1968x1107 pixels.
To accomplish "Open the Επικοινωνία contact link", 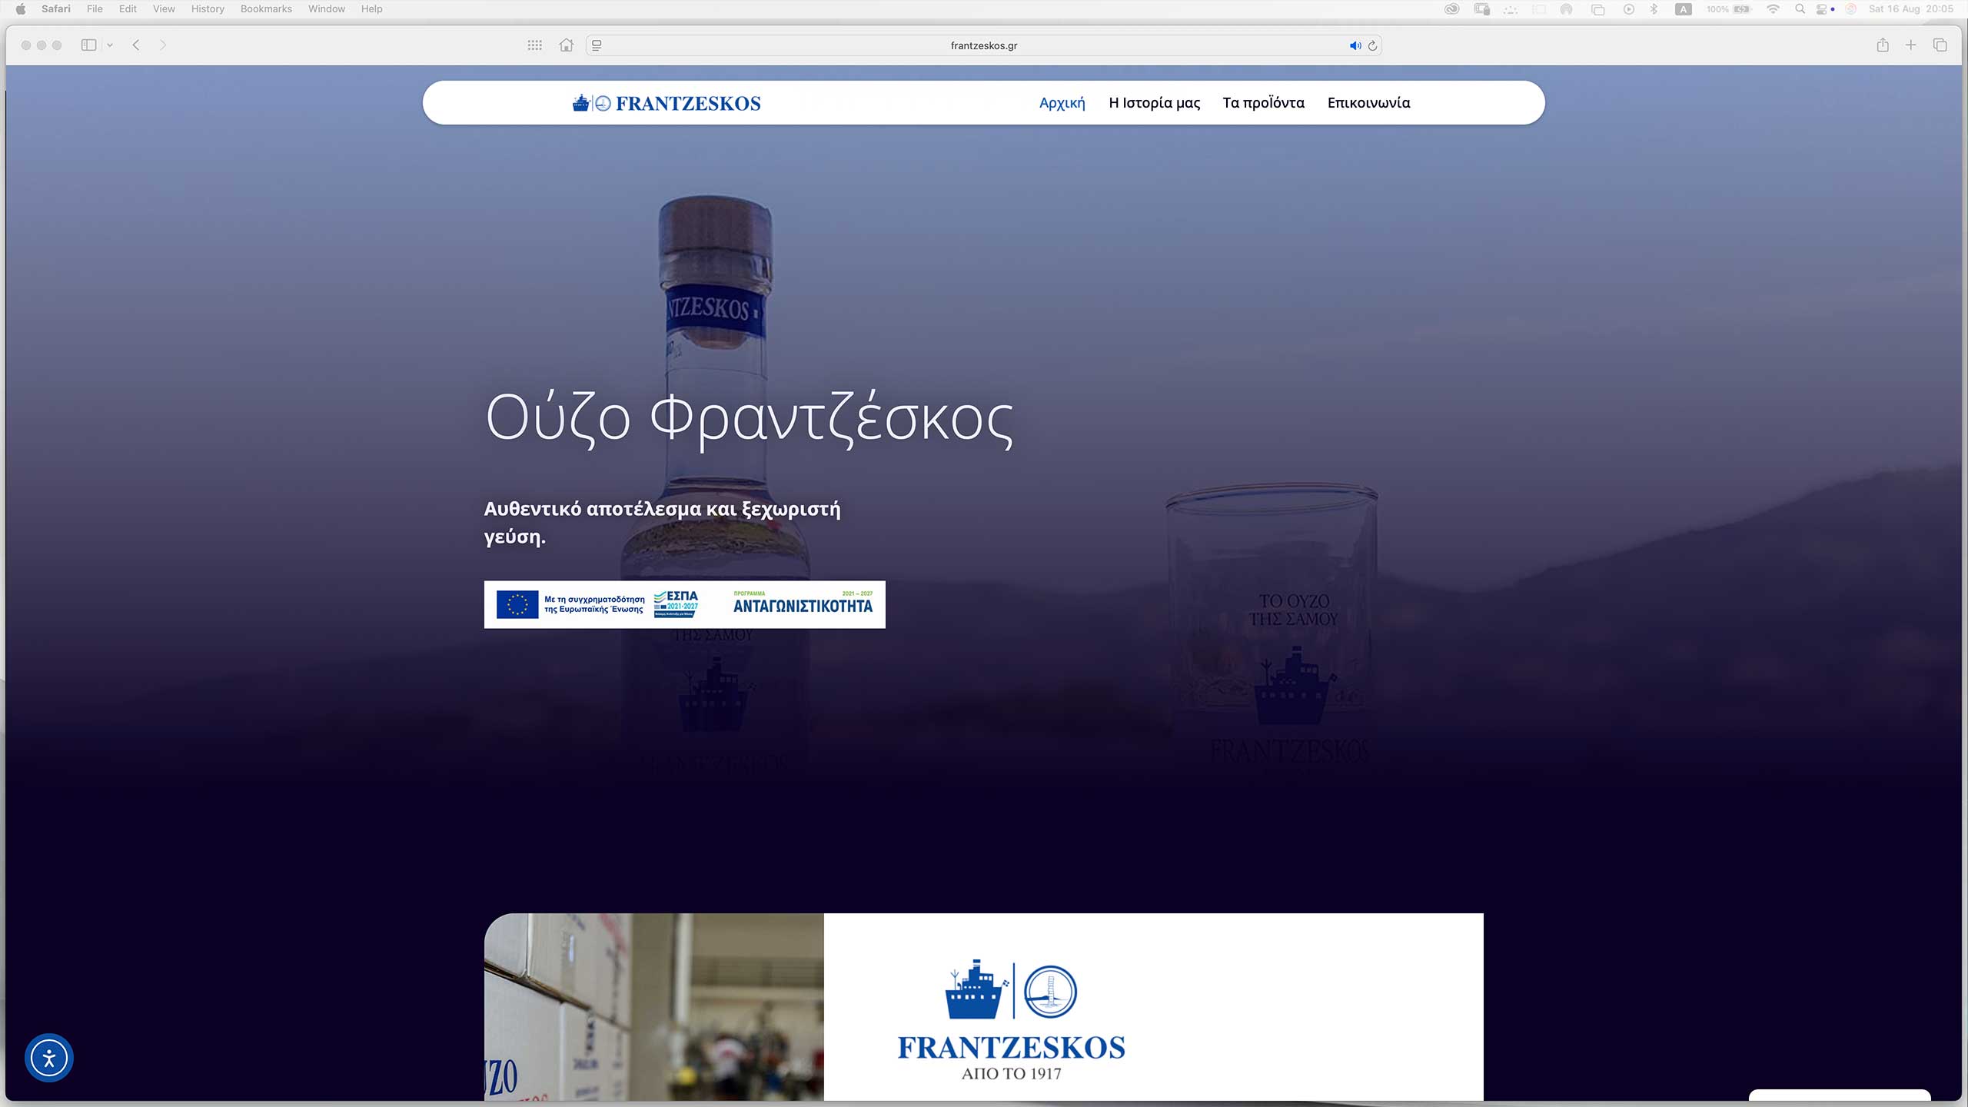I will coord(1368,103).
